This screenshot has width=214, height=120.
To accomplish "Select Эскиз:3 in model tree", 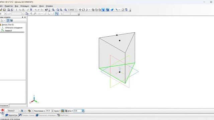I will [8, 31].
